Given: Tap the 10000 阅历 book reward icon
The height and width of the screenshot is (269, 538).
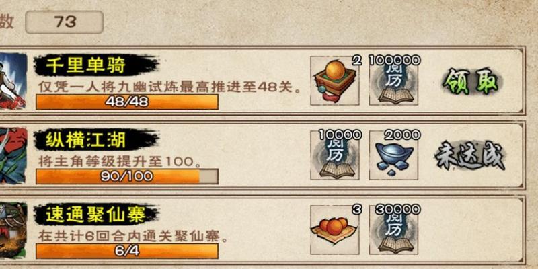Looking at the screenshot, I should click(x=335, y=155).
